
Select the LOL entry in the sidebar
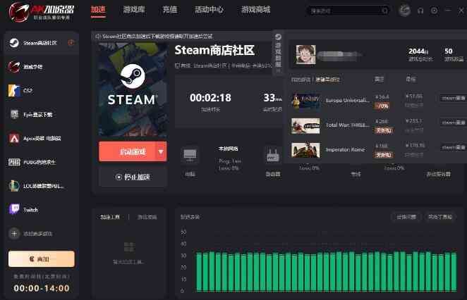[42, 186]
